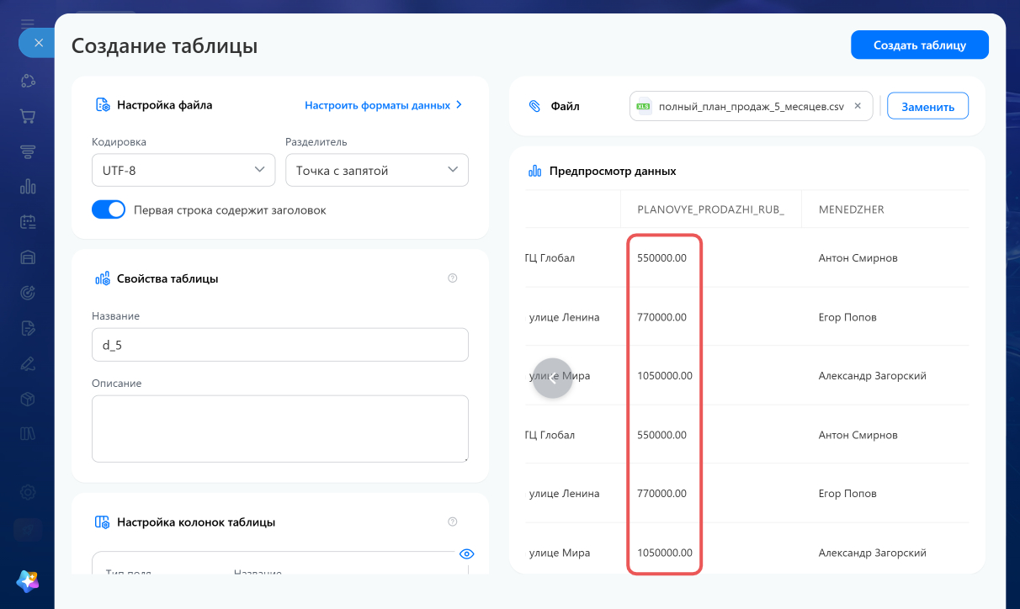The width and height of the screenshot is (1020, 609).
Task: Click help icon beside Настройка колонок таблицы
Action: [x=453, y=522]
